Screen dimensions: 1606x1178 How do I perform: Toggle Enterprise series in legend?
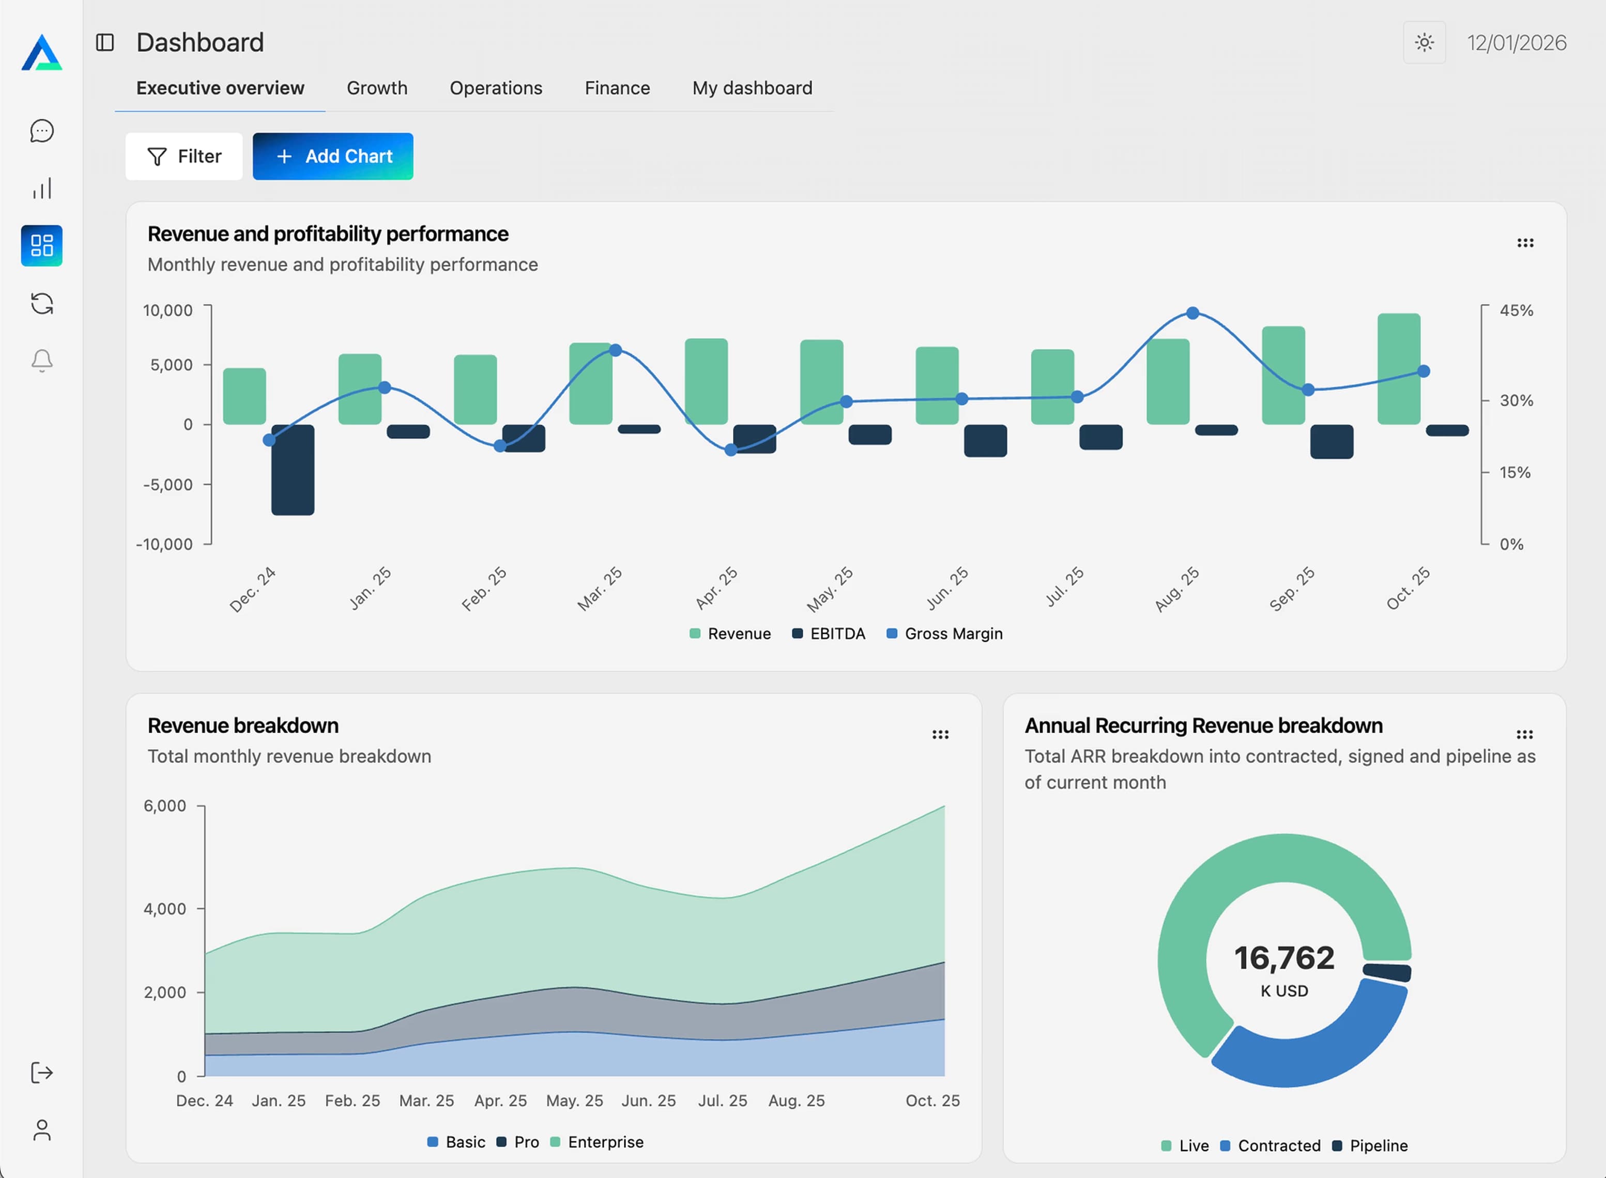pos(597,1142)
